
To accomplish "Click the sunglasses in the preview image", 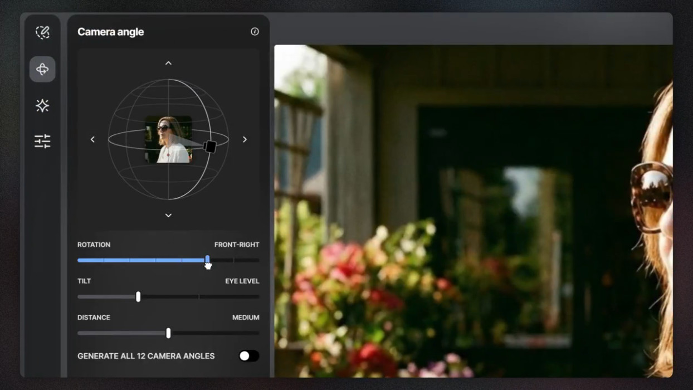I will point(651,197).
